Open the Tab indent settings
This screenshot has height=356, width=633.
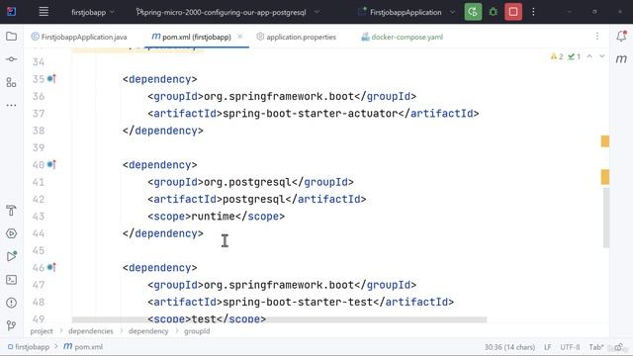tap(596, 347)
